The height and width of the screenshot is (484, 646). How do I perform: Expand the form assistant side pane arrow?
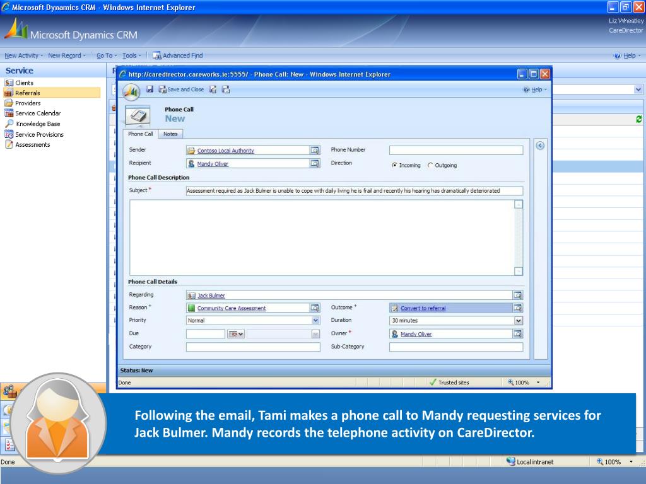click(540, 146)
